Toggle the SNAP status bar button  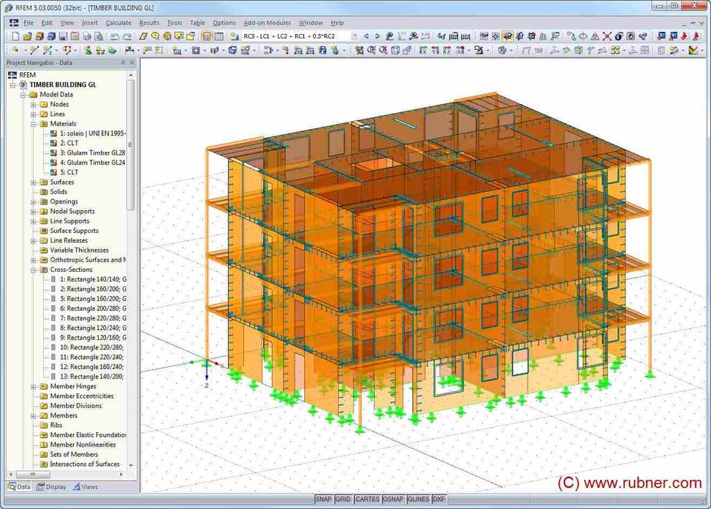coord(324,499)
